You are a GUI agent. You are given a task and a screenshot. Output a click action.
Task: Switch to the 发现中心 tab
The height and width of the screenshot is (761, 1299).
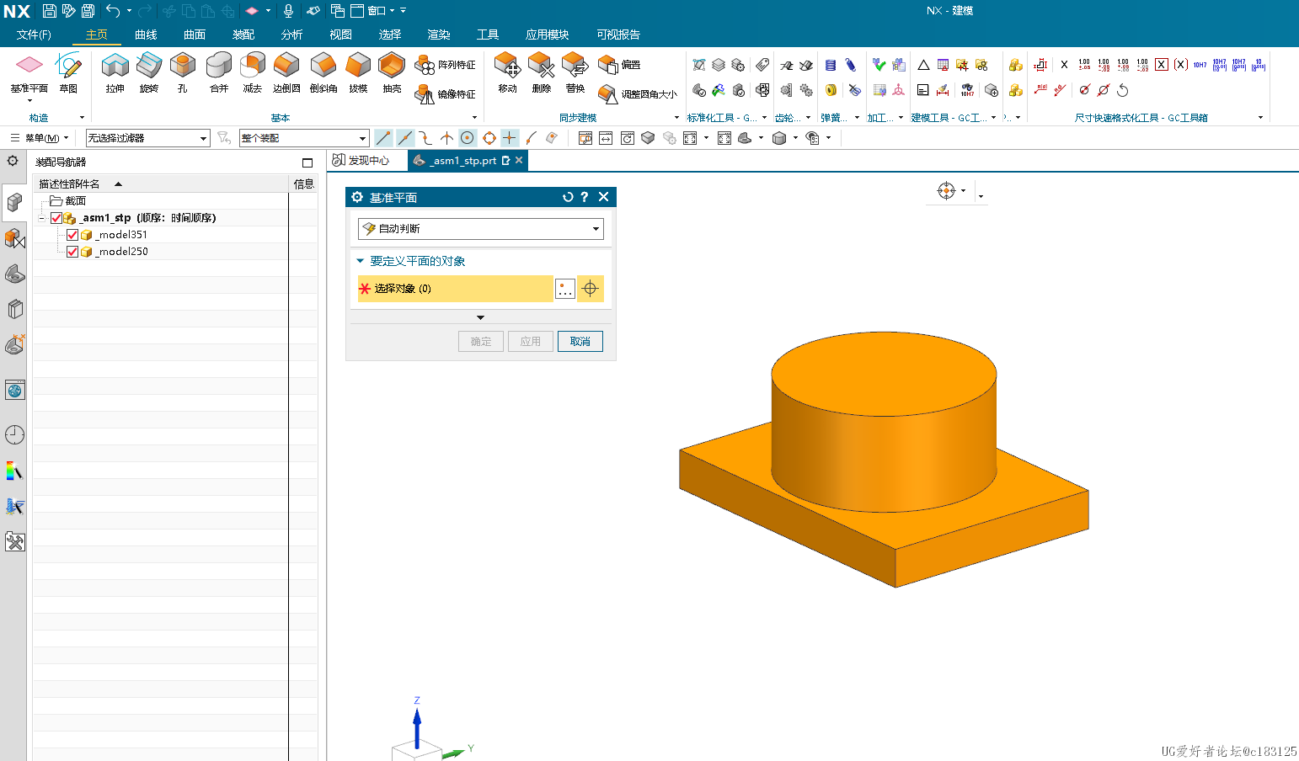click(x=361, y=161)
